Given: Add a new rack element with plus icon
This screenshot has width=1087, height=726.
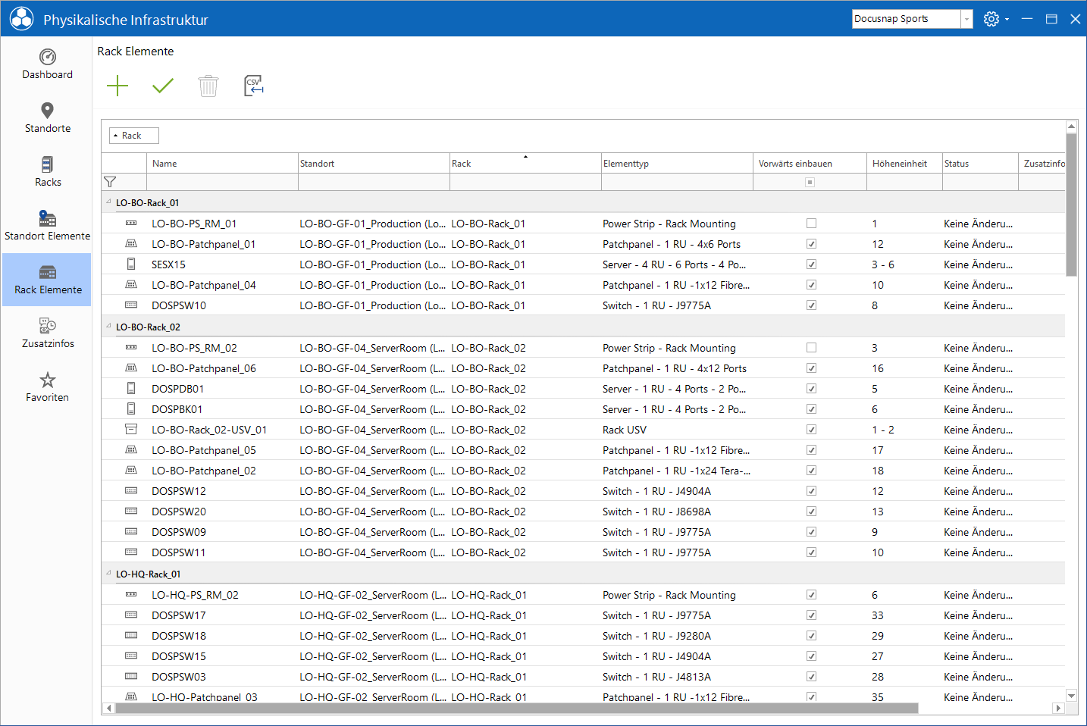Looking at the screenshot, I should (x=117, y=86).
